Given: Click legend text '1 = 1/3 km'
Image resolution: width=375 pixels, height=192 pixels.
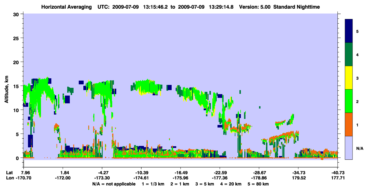Looking at the screenshot, I should pyautogui.click(x=153, y=184).
